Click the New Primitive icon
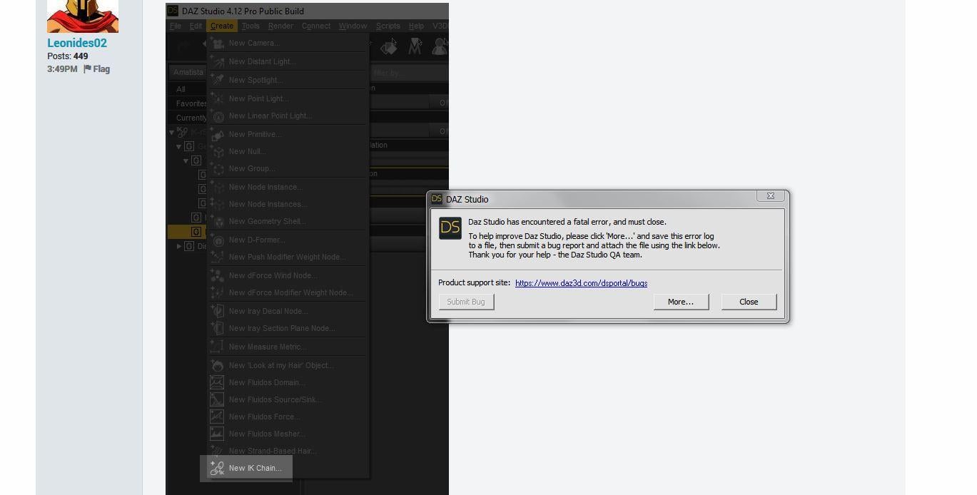The image size is (977, 495). [218, 134]
